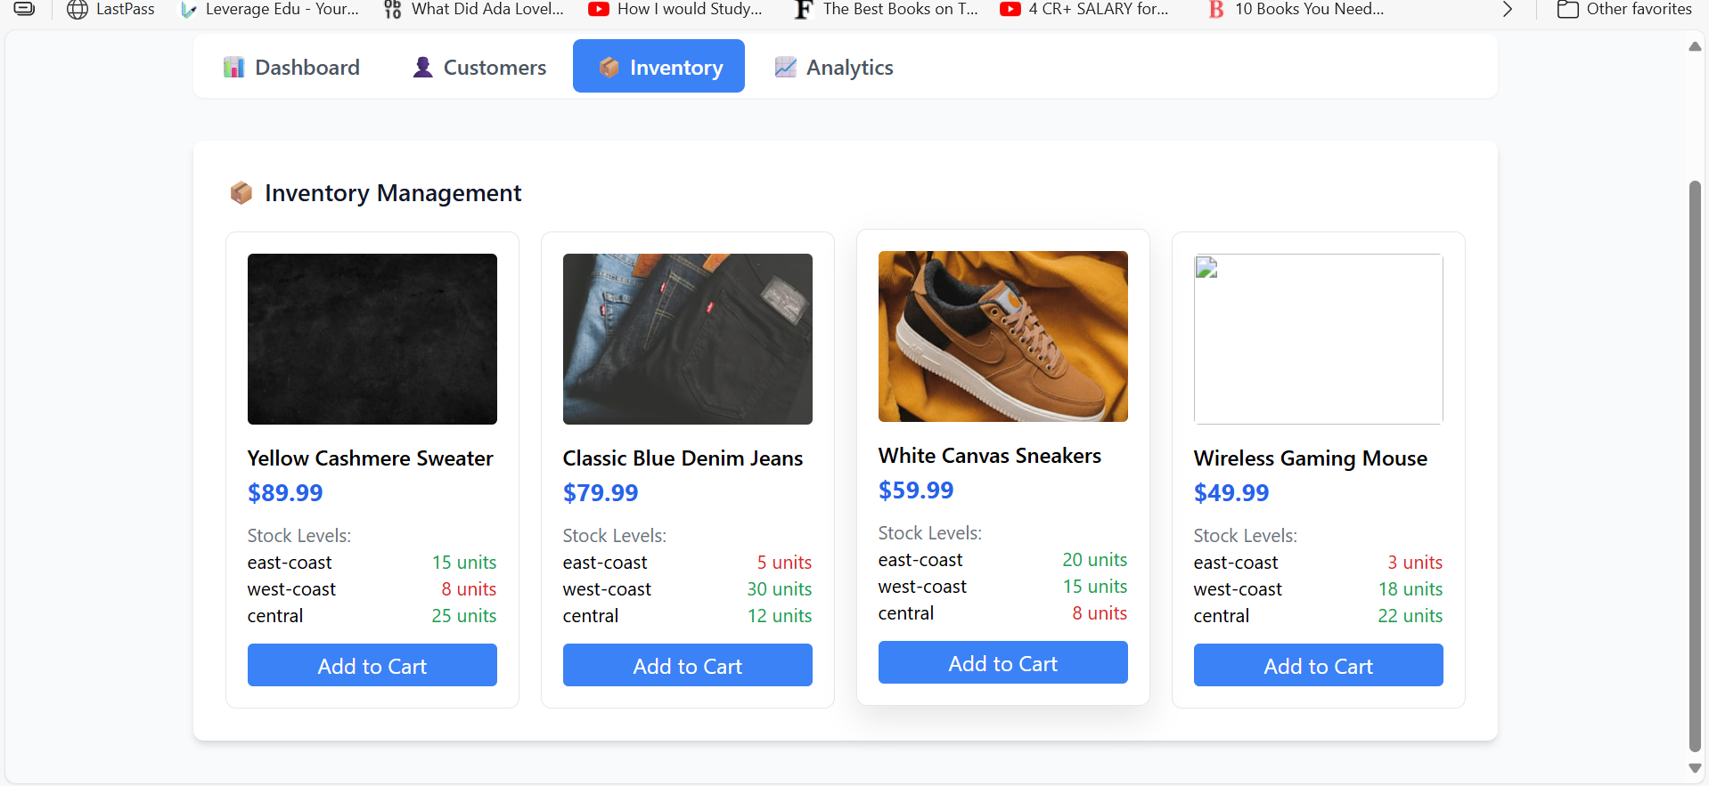The height and width of the screenshot is (786, 1709).
Task: Click the Analytics line chart icon
Action: tap(786, 67)
